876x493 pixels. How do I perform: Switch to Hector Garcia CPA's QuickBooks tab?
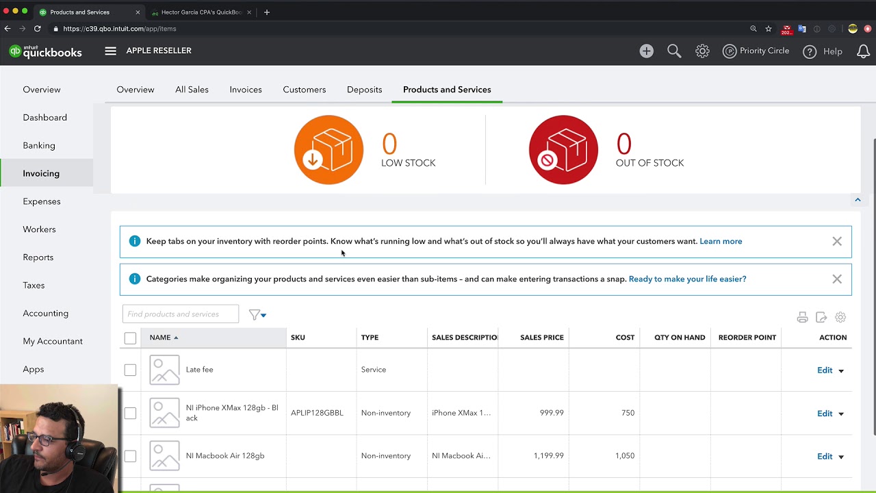(201, 12)
